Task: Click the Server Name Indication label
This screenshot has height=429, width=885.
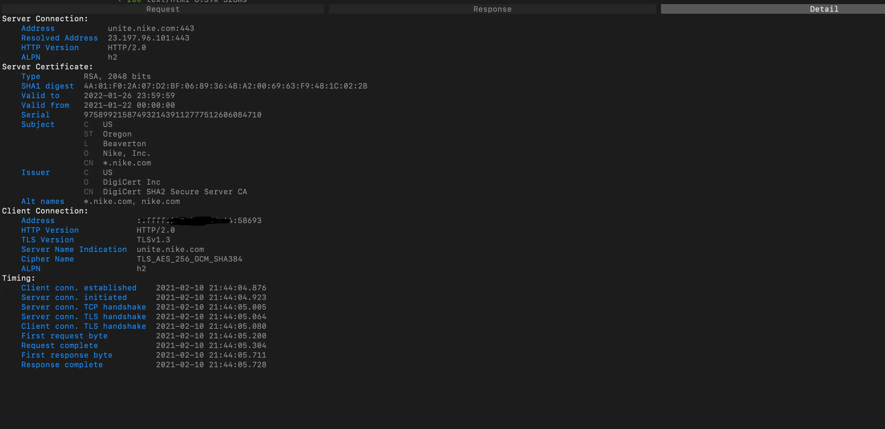Action: (x=74, y=250)
